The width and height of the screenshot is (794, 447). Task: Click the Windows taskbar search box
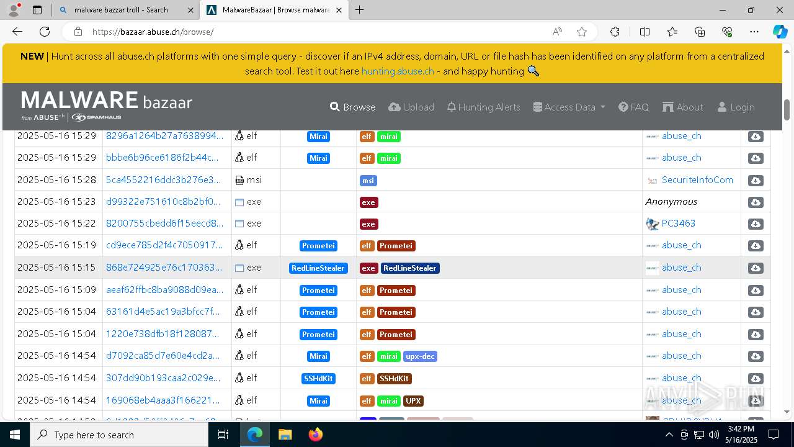[x=119, y=435]
